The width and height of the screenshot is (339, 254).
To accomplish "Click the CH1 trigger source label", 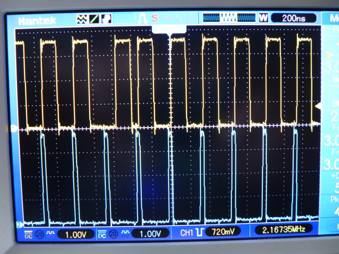I will [x=186, y=232].
